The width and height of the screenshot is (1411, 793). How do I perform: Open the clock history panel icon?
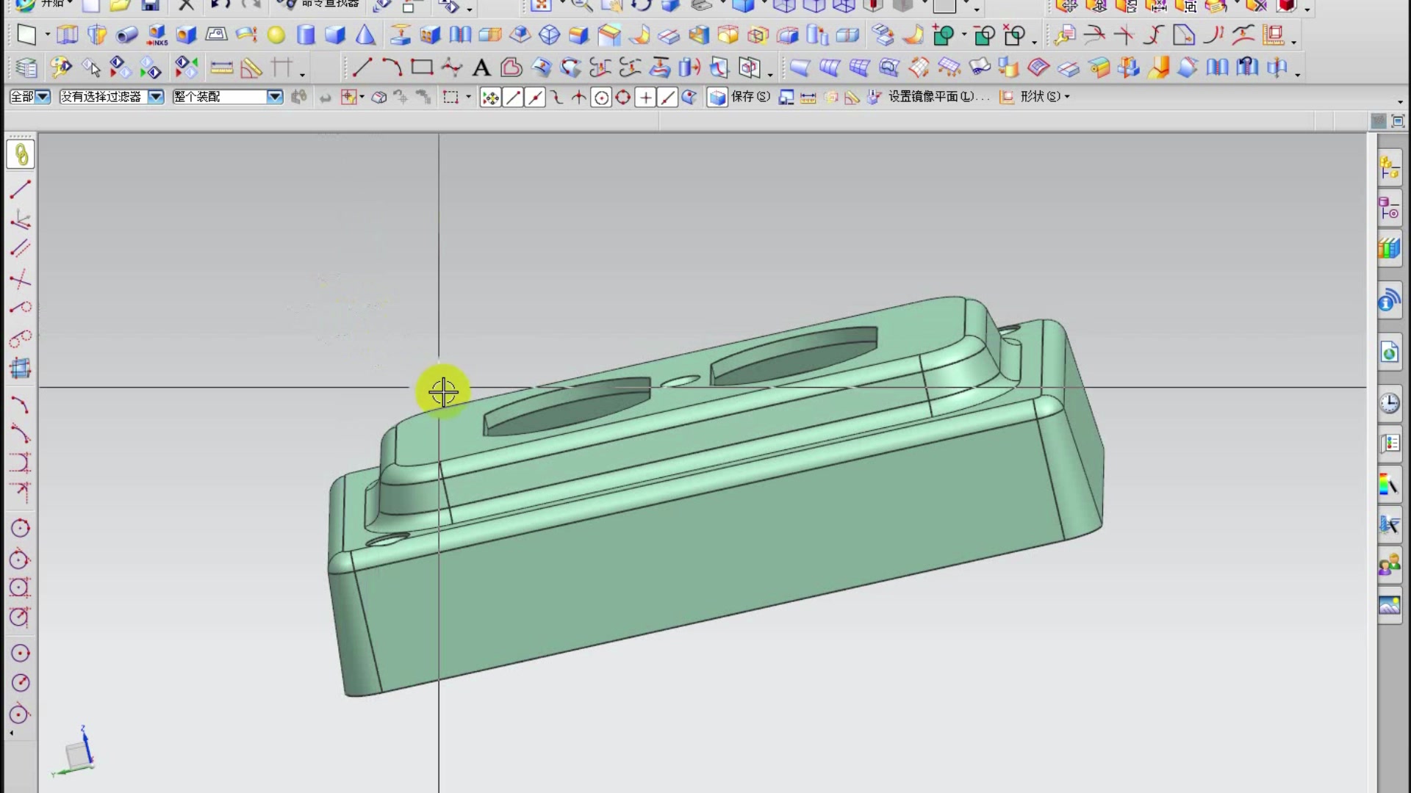coord(1389,403)
